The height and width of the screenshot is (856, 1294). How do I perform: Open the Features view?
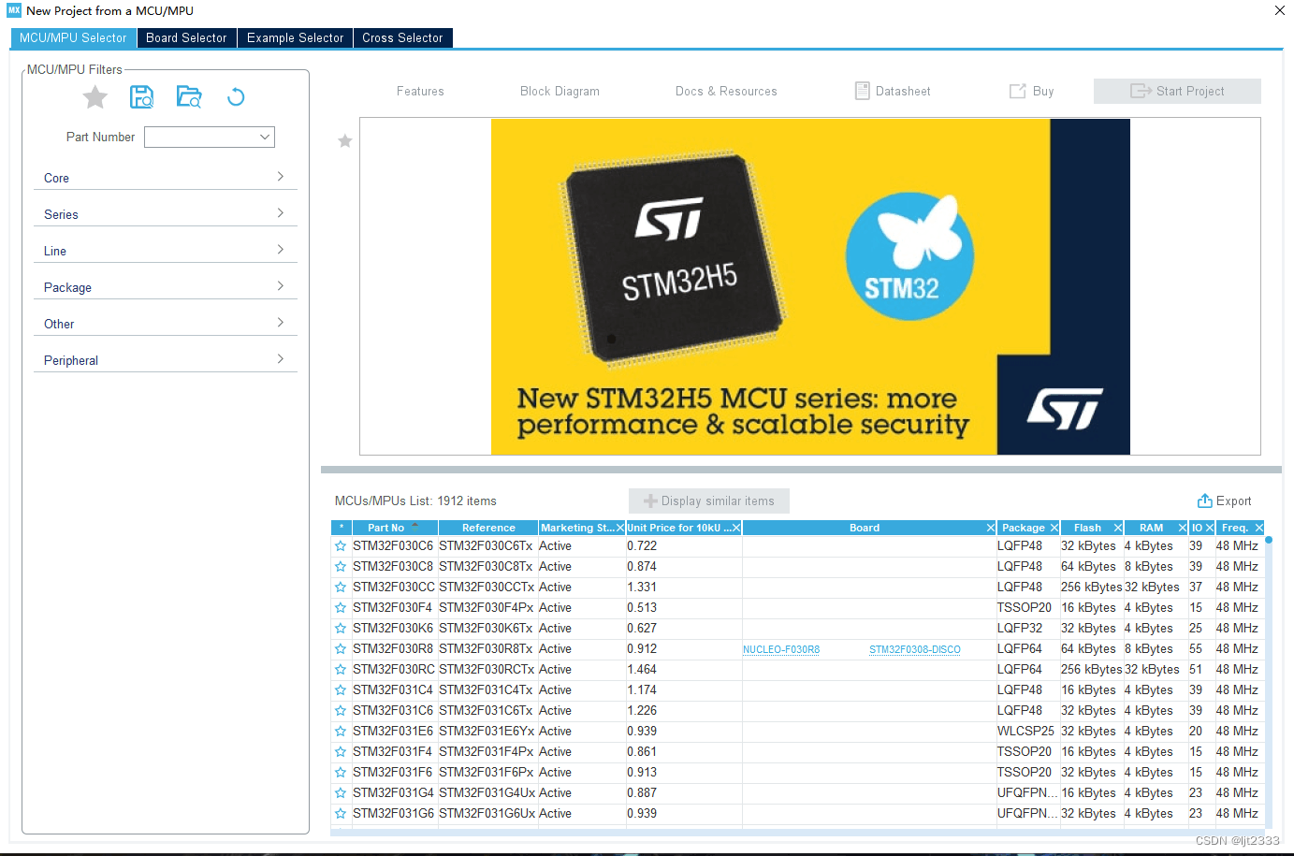click(420, 92)
